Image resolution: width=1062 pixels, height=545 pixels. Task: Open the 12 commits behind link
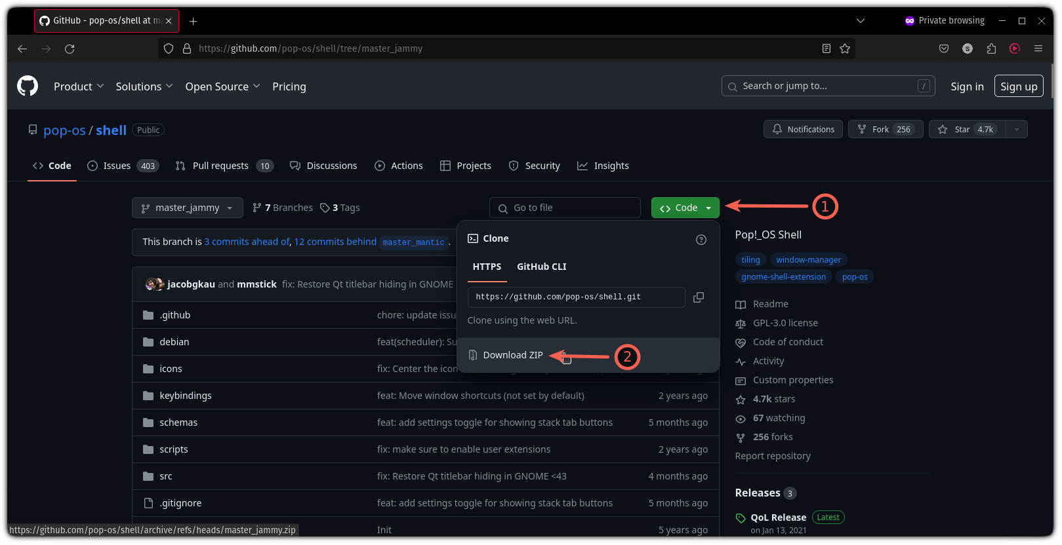click(x=335, y=242)
